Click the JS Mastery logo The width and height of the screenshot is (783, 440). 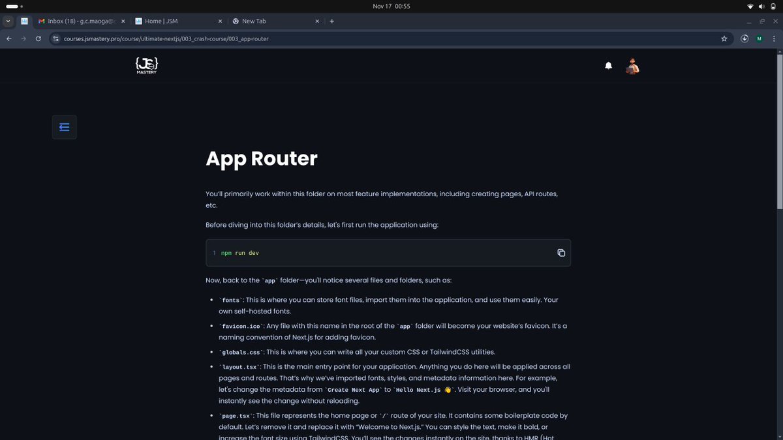coord(146,65)
